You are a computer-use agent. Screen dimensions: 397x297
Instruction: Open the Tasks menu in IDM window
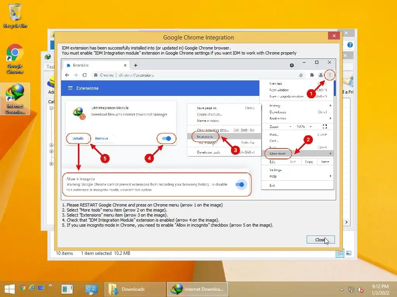tap(50, 67)
